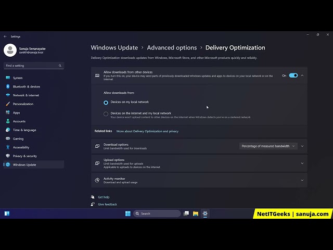The width and height of the screenshot is (333, 250).
Task: Open the Widgets icon on taskbar
Action: [x=7, y=214]
